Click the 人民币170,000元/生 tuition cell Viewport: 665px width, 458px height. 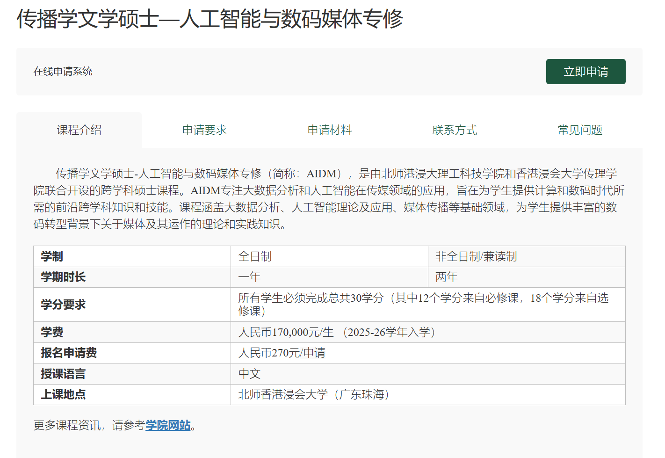point(428,332)
